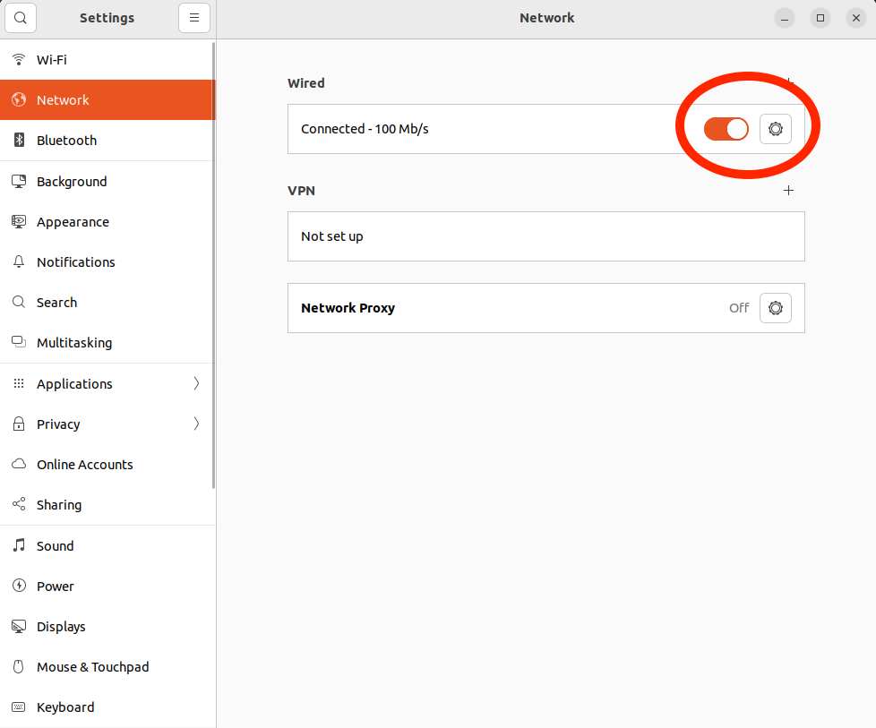Viewport: 876px width, 728px height.
Task: Click the Appearance icon in the sidebar
Action: [x=19, y=221]
